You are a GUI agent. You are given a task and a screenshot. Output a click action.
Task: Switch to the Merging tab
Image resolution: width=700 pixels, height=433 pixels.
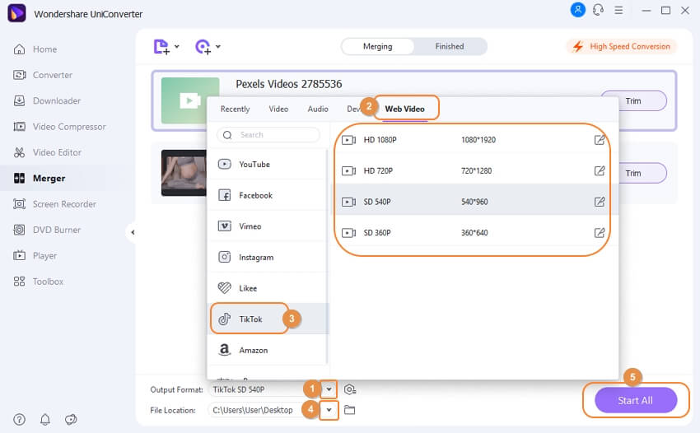[x=378, y=46]
